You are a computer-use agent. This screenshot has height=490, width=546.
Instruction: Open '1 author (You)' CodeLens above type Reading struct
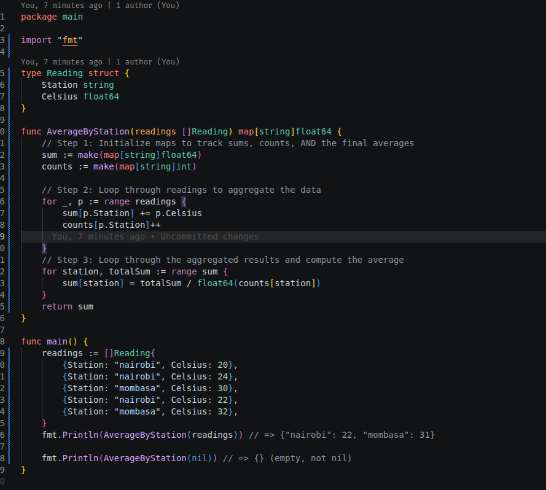click(x=147, y=61)
